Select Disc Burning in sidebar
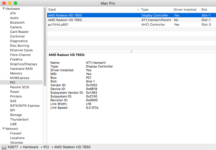This screenshot has width=216, height=150. click(20, 46)
